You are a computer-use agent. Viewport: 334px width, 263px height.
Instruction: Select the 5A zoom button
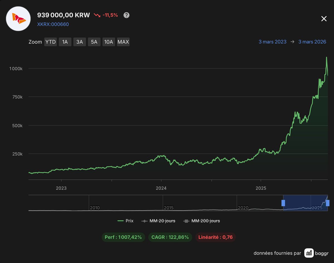(x=94, y=42)
